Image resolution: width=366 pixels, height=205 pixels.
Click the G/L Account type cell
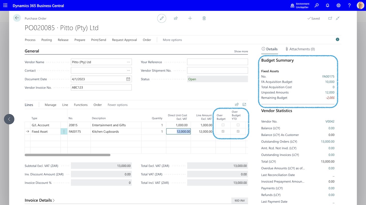pos(45,125)
